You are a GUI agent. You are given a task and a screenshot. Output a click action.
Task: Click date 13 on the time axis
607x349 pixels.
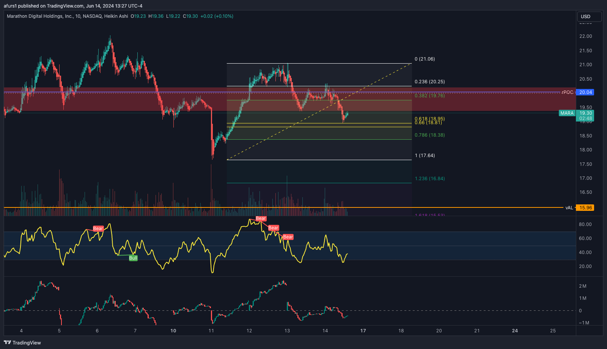287,331
